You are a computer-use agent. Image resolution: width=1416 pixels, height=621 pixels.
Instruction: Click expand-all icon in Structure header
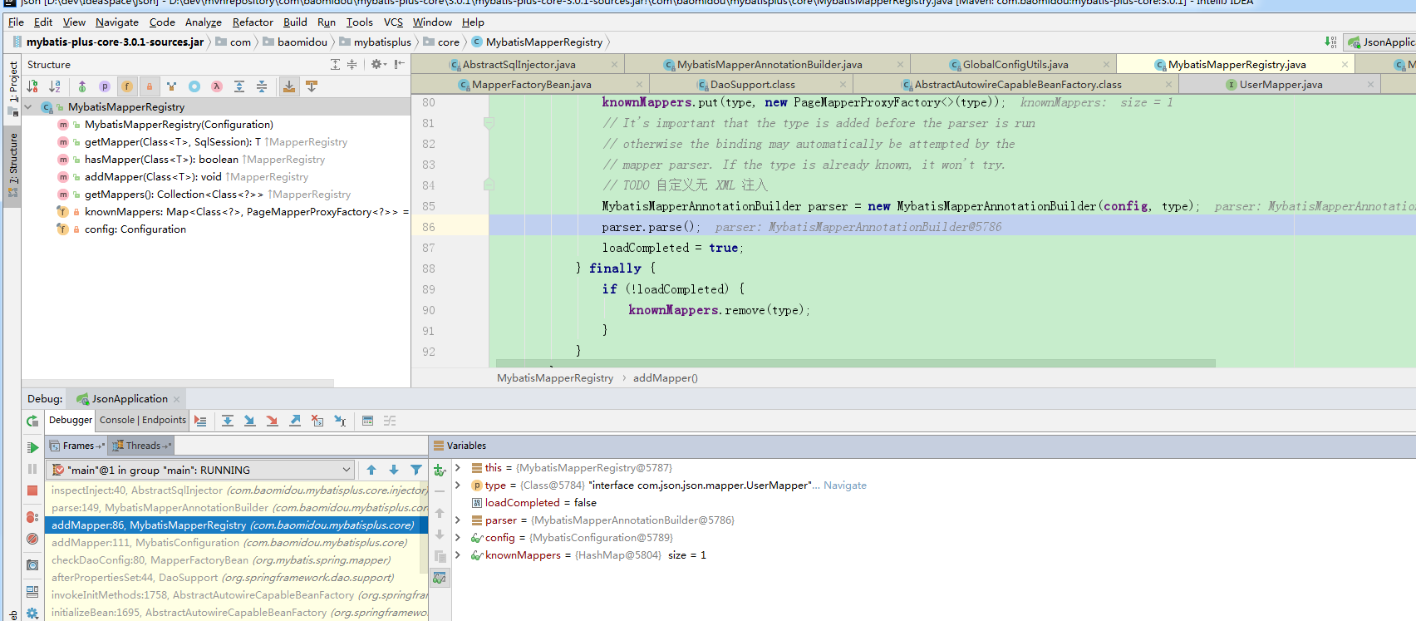pos(335,64)
